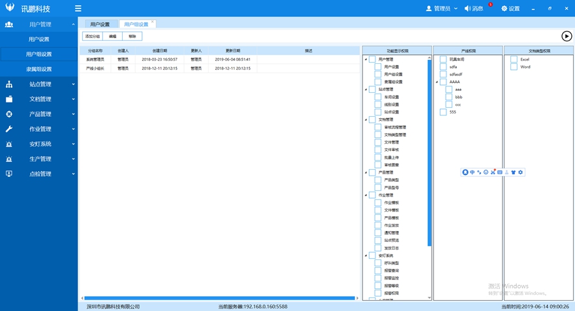The image size is (575, 311).
Task: Open 设置 gear icon in header
Action: tap(504, 8)
